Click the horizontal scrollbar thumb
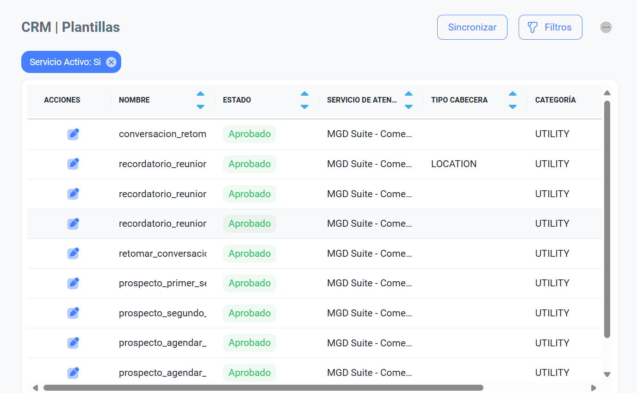Image resolution: width=637 pixels, height=393 pixels. (264, 388)
